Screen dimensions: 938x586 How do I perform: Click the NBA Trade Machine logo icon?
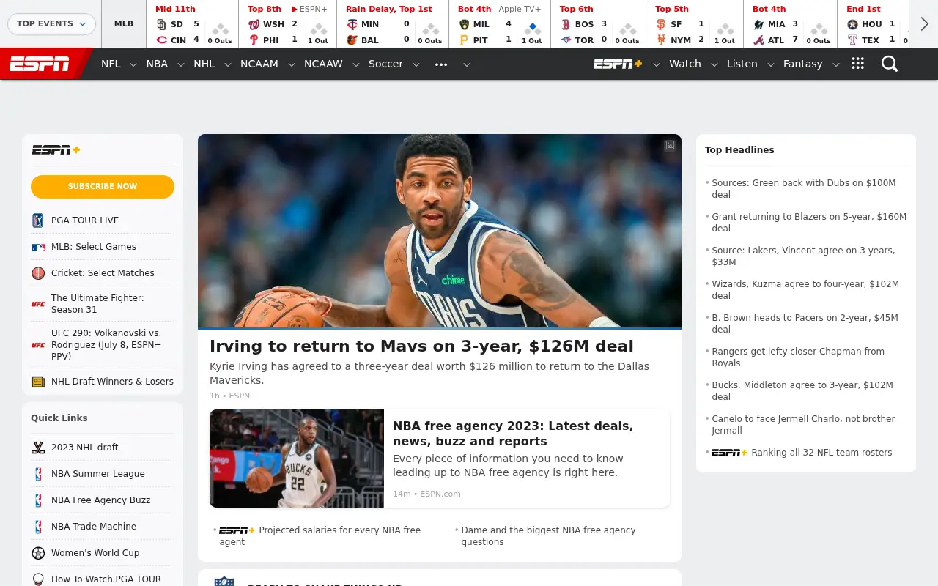[38, 527]
